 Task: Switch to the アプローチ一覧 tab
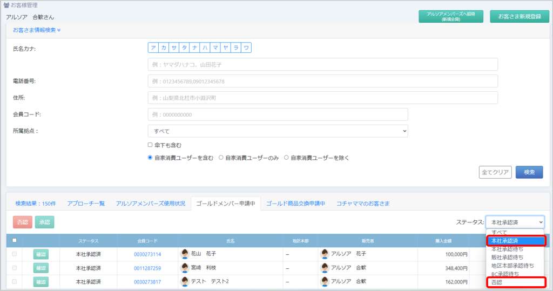pyautogui.click(x=86, y=204)
